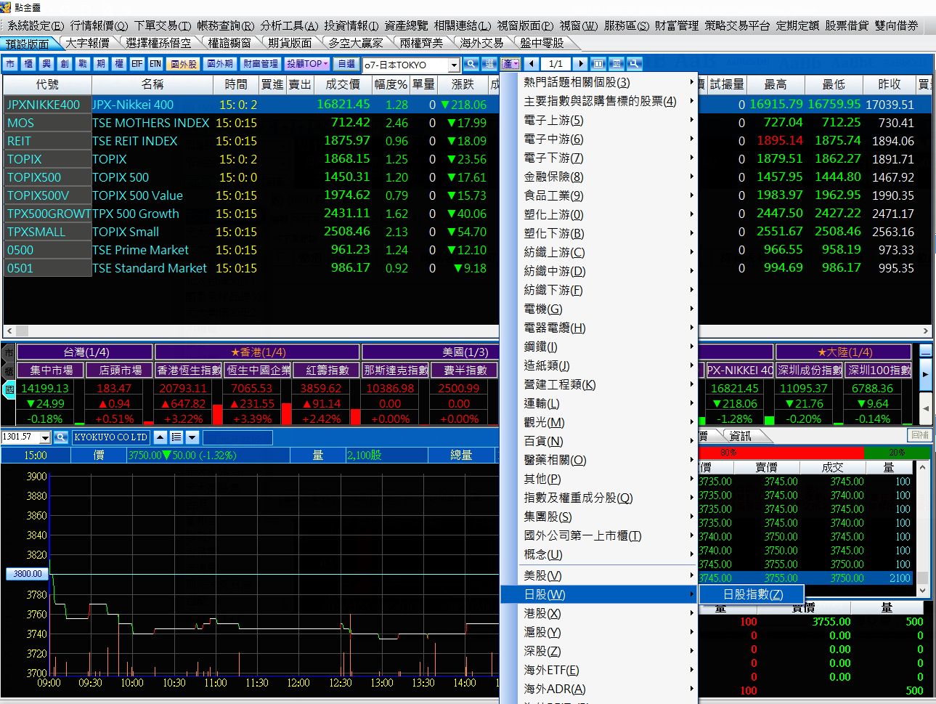Select the TSE MOTHERS INDEX row

click(468, 123)
